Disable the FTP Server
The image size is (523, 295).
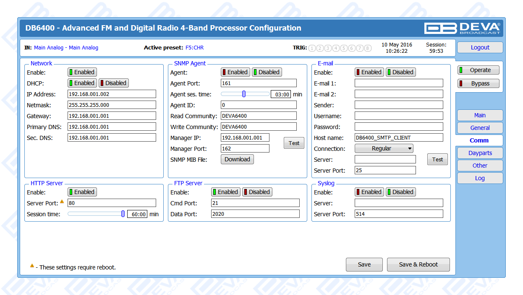pyautogui.click(x=257, y=192)
